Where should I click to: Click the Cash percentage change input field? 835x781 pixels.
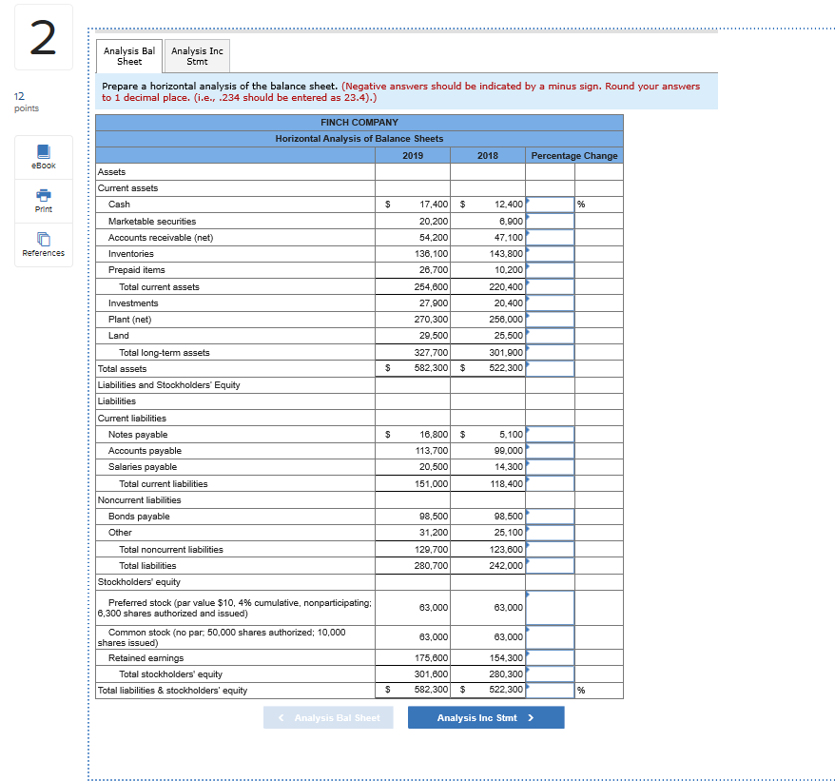coord(549,205)
